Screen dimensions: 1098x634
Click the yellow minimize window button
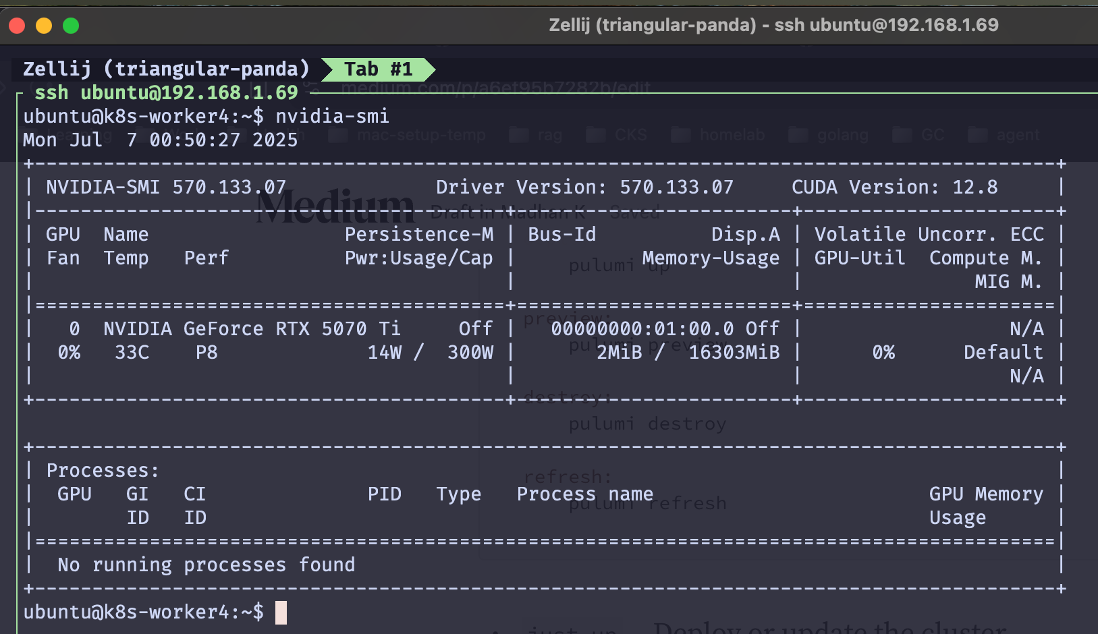[x=44, y=26]
